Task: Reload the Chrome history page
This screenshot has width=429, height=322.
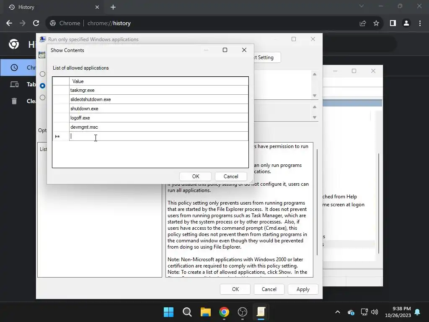Action: click(36, 23)
